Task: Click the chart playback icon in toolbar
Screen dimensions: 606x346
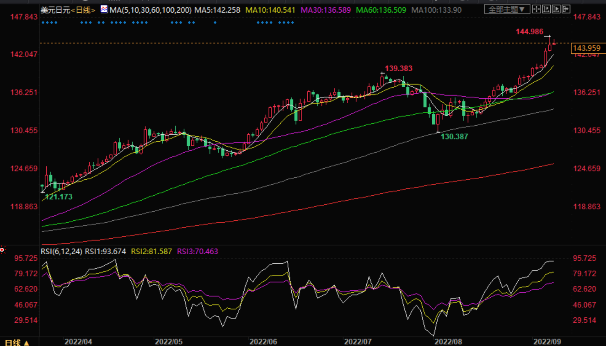Action: (556, 9)
